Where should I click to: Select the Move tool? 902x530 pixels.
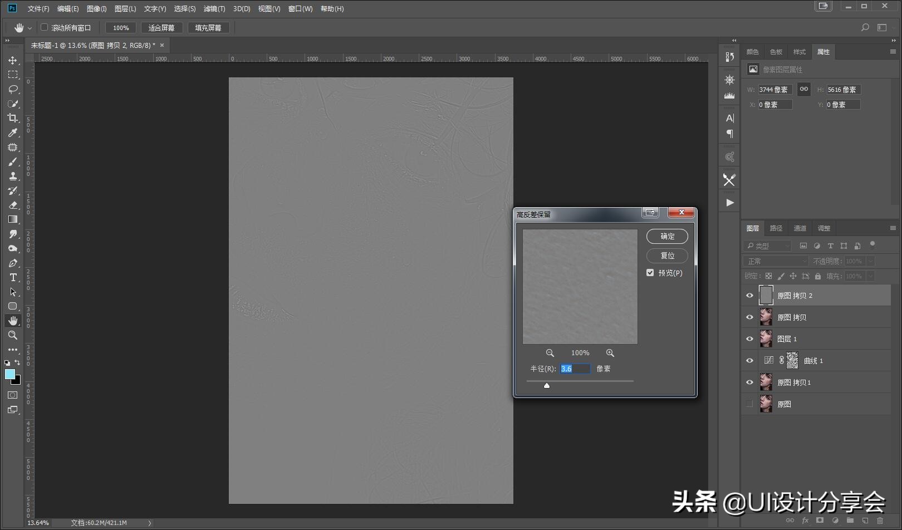pos(13,60)
